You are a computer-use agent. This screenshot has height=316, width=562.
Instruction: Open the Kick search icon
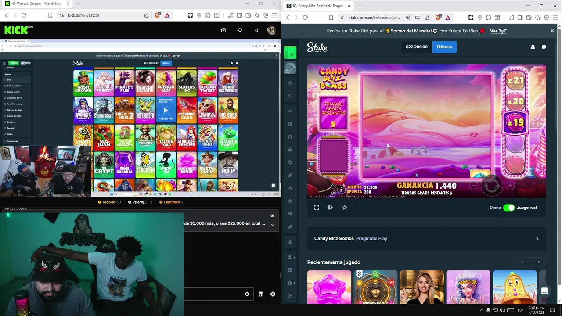256,30
